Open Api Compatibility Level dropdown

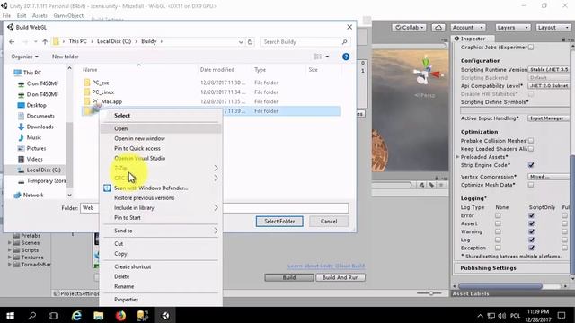pos(549,86)
